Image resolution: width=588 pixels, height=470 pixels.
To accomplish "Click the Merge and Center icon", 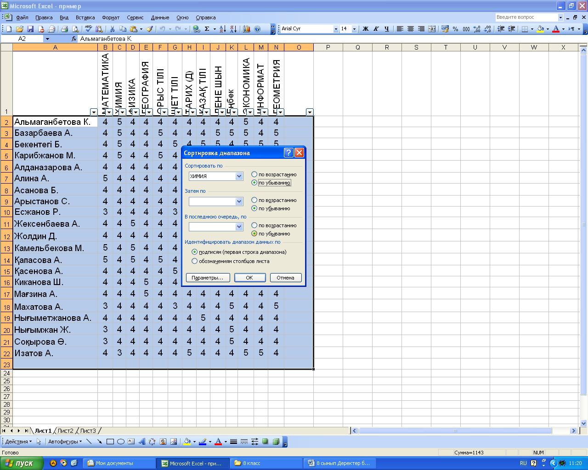I will pyautogui.click(x=432, y=29).
